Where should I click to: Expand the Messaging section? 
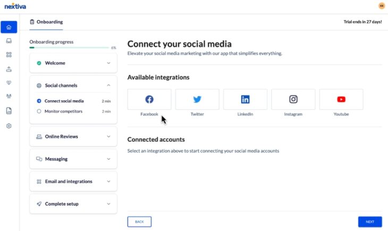coord(73,159)
